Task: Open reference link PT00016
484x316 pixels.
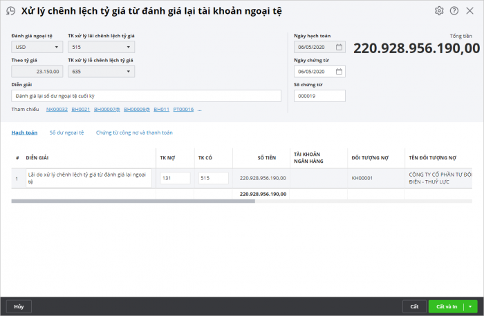Action: click(x=183, y=109)
